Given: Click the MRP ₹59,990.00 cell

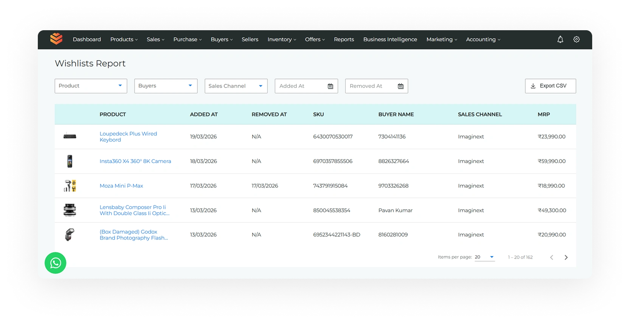Looking at the screenshot, I should (x=552, y=161).
